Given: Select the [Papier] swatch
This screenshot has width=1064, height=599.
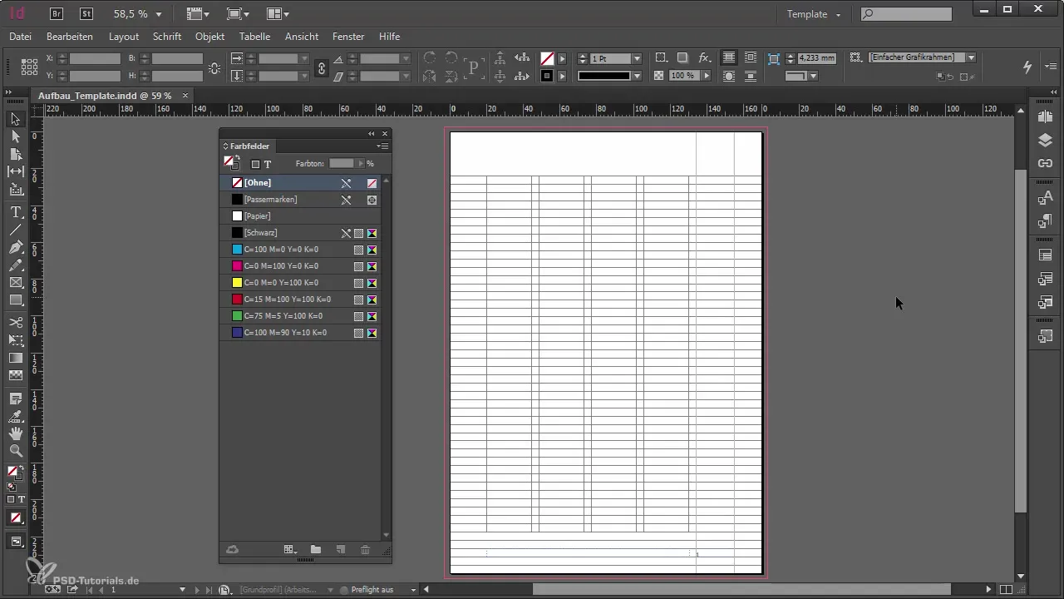Looking at the screenshot, I should (300, 215).
